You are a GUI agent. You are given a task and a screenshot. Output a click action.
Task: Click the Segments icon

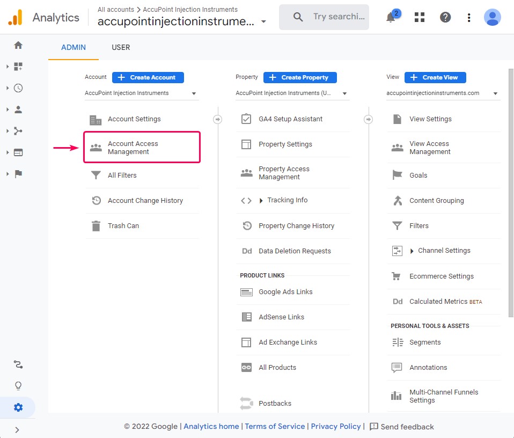(398, 342)
